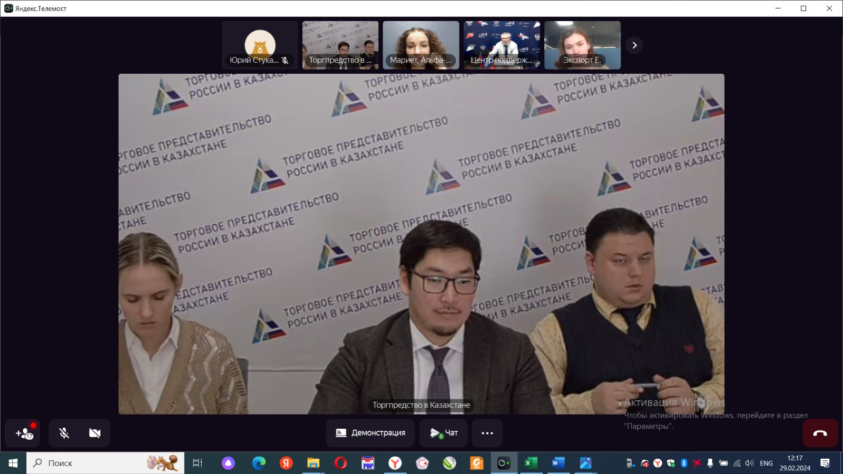This screenshot has height=474, width=843.
Task: Click the Yandex Browser tray icon
Action: click(658, 463)
